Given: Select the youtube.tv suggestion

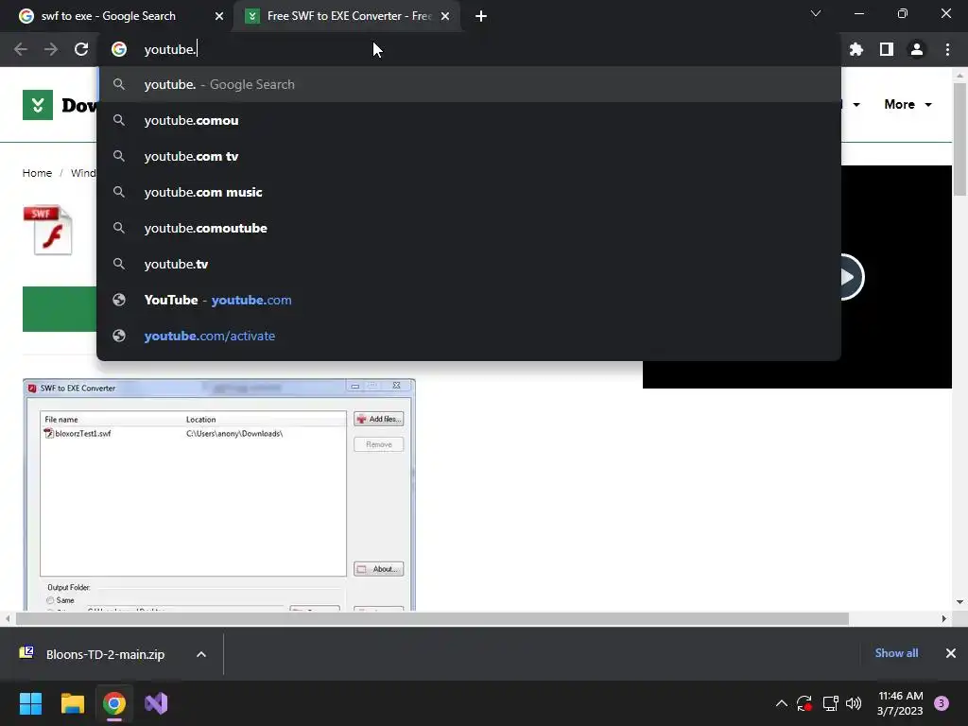Looking at the screenshot, I should [469, 264].
